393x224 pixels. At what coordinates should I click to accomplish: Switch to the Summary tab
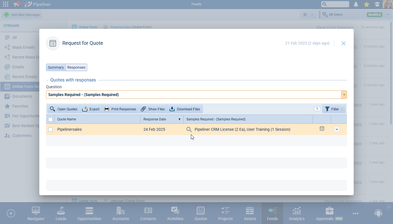56,67
